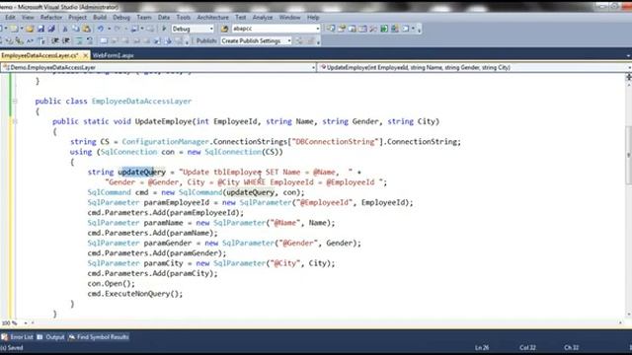The width and height of the screenshot is (632, 355).
Task: Click the ConfigurationManager identifier in code
Action: click(165, 142)
